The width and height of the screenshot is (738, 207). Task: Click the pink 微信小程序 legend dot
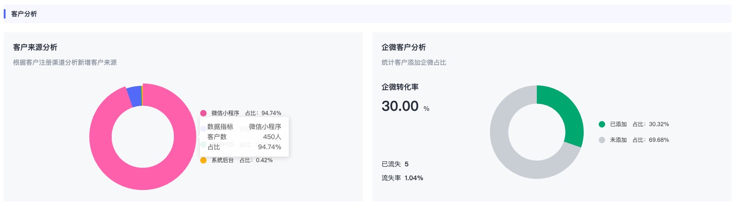[x=203, y=113]
